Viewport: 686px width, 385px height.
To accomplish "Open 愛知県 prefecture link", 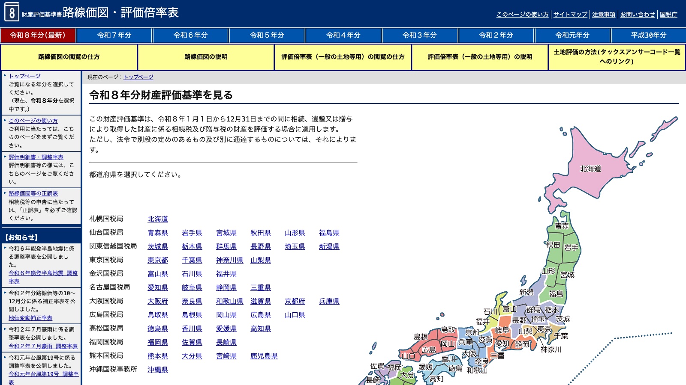I will pyautogui.click(x=158, y=287).
